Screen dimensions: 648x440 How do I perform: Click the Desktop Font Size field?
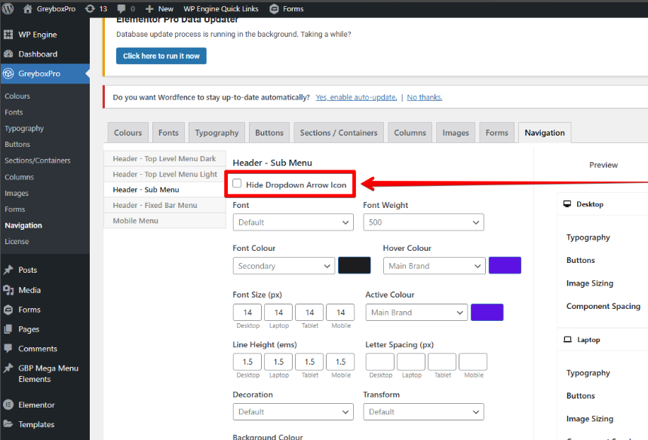click(247, 312)
